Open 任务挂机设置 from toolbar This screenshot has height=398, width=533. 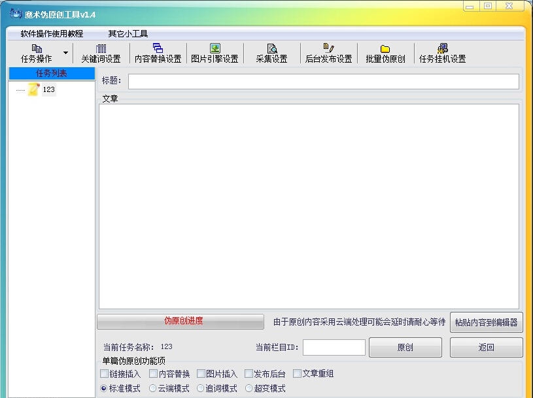tap(442, 54)
